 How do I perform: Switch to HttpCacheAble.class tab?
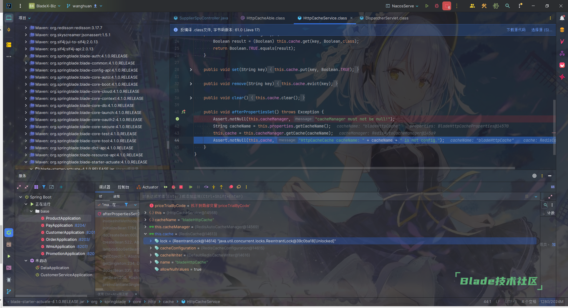(263, 18)
